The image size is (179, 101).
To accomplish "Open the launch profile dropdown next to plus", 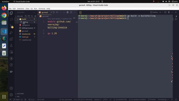I will (162, 12).
